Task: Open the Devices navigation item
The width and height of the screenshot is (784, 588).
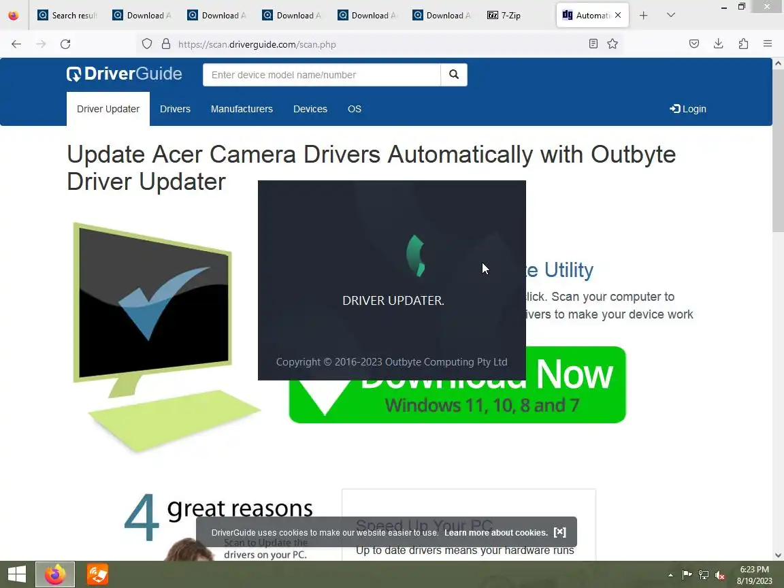Action: [x=310, y=109]
